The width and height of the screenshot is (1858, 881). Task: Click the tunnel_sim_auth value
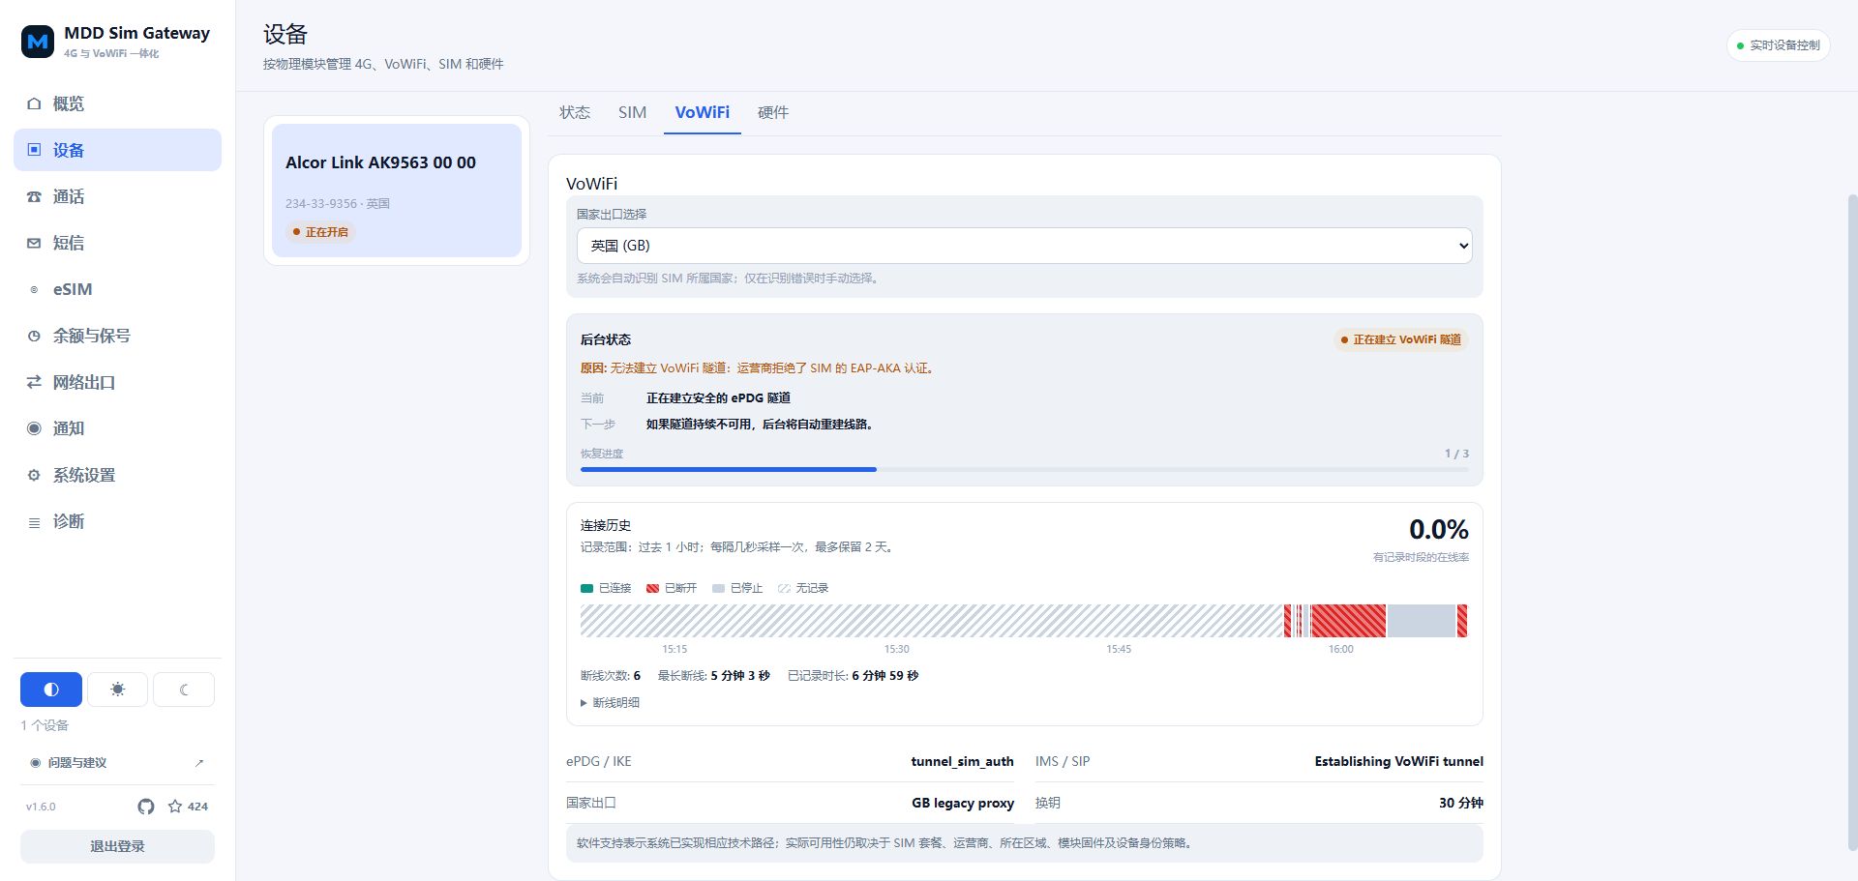coord(962,762)
